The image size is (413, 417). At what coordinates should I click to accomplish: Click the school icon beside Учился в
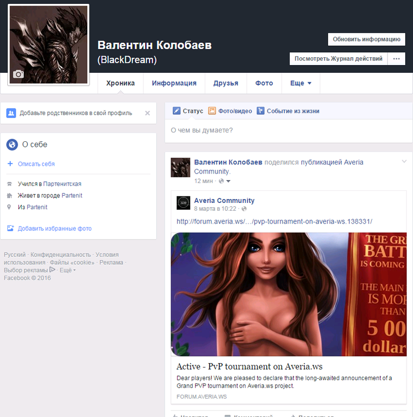coord(9,184)
